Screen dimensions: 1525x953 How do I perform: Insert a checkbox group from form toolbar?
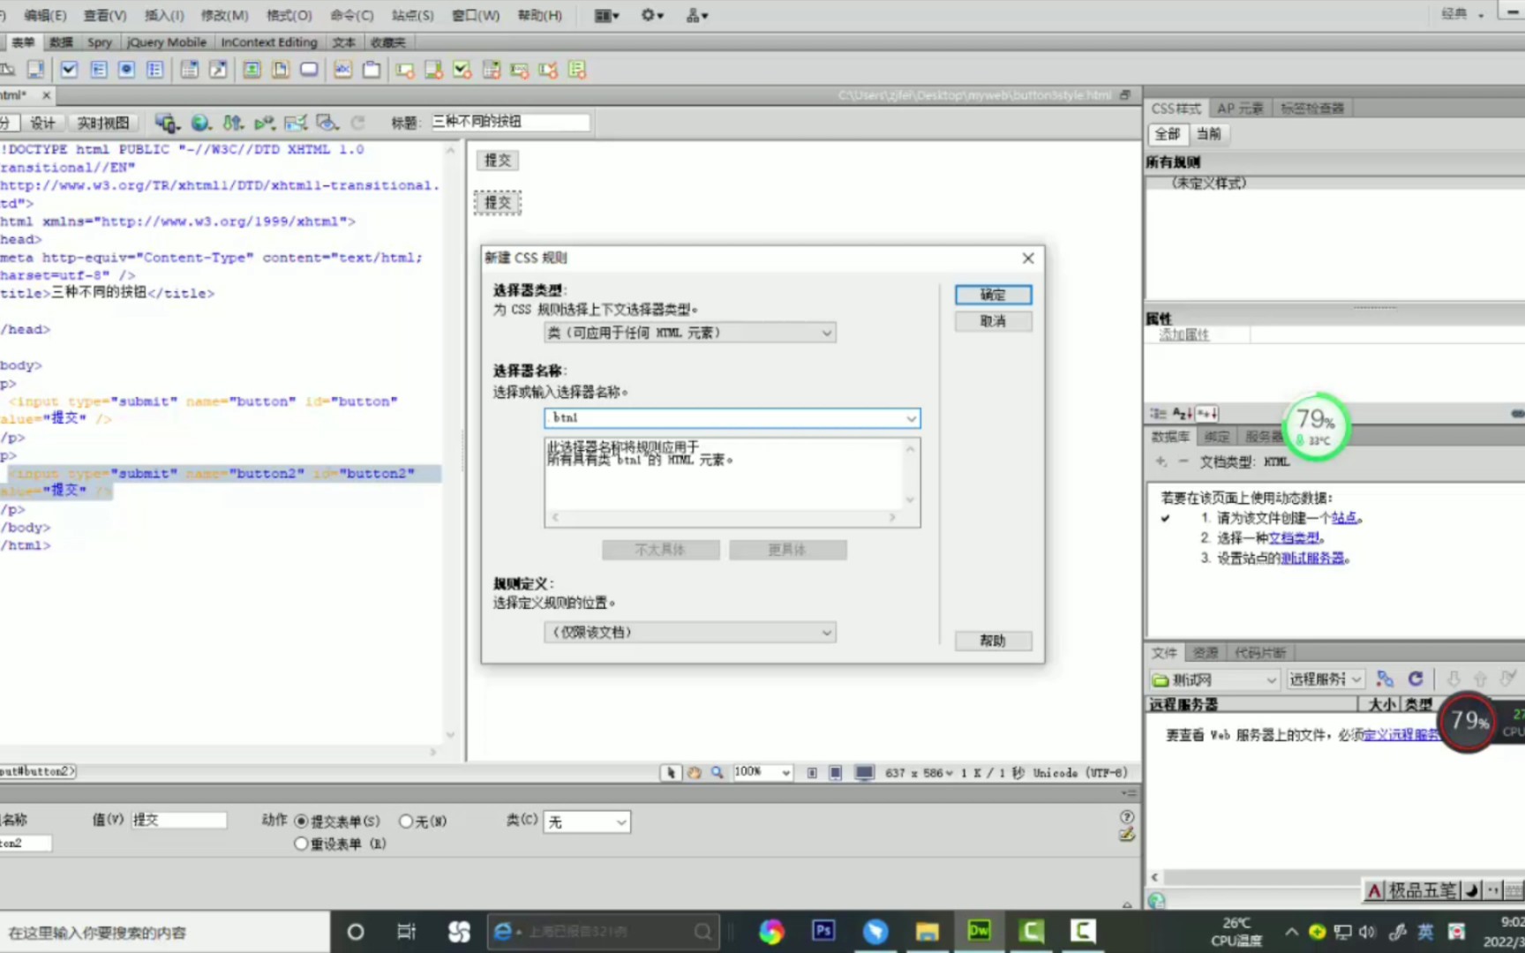click(98, 70)
